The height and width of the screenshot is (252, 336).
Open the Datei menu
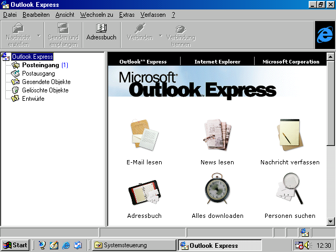click(10, 15)
